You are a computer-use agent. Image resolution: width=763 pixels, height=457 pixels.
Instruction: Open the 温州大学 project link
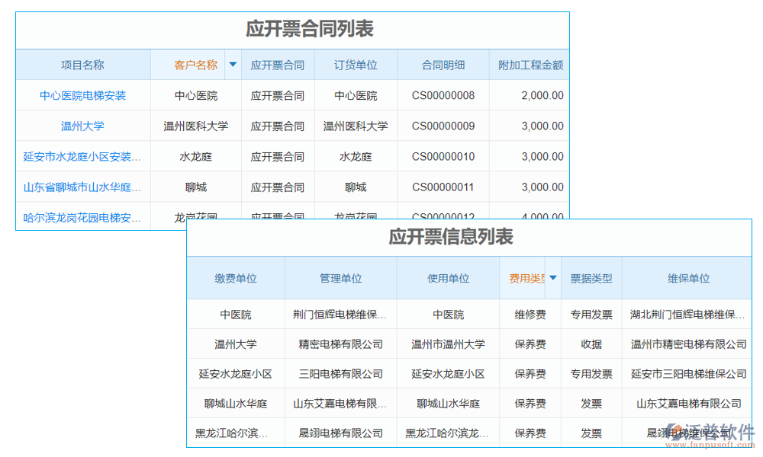click(82, 126)
